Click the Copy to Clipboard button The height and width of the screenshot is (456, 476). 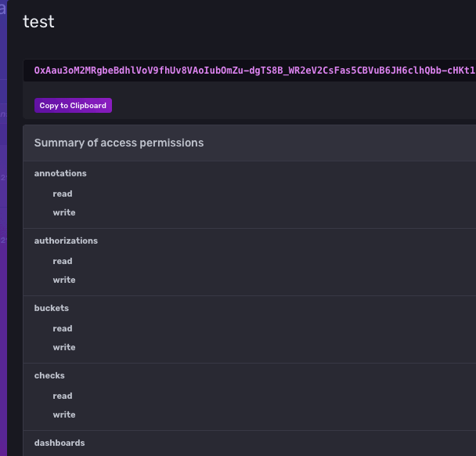coord(73,106)
